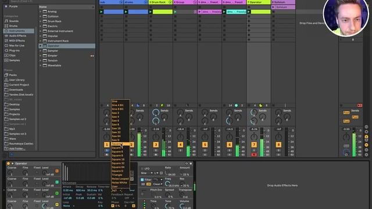Toggle track 5 activator button
Screen dimensions: 372x209
[205, 145]
